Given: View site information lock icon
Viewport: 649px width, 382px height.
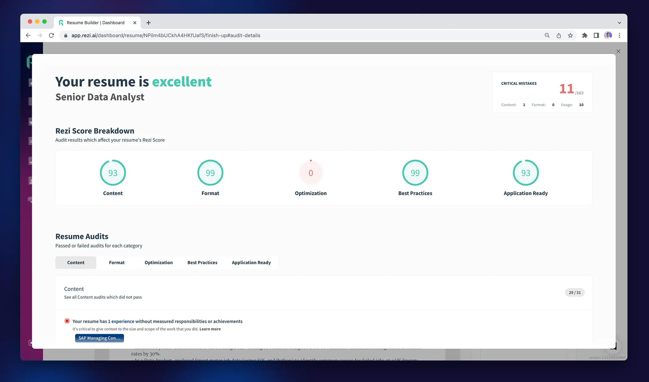Looking at the screenshot, I should pos(66,35).
